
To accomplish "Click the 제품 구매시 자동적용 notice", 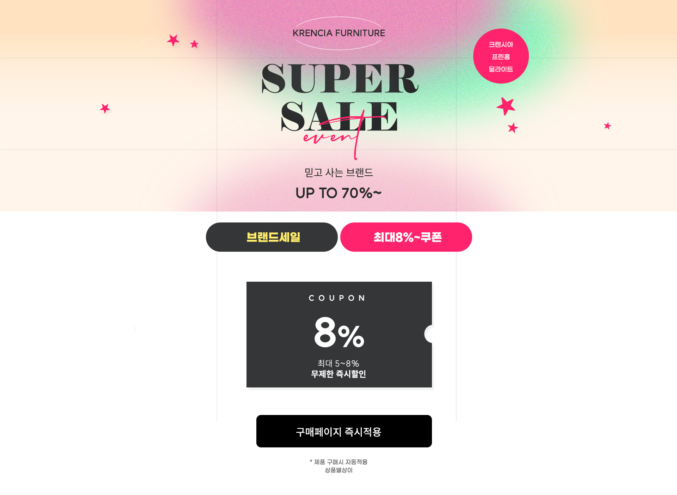I will pos(338,462).
